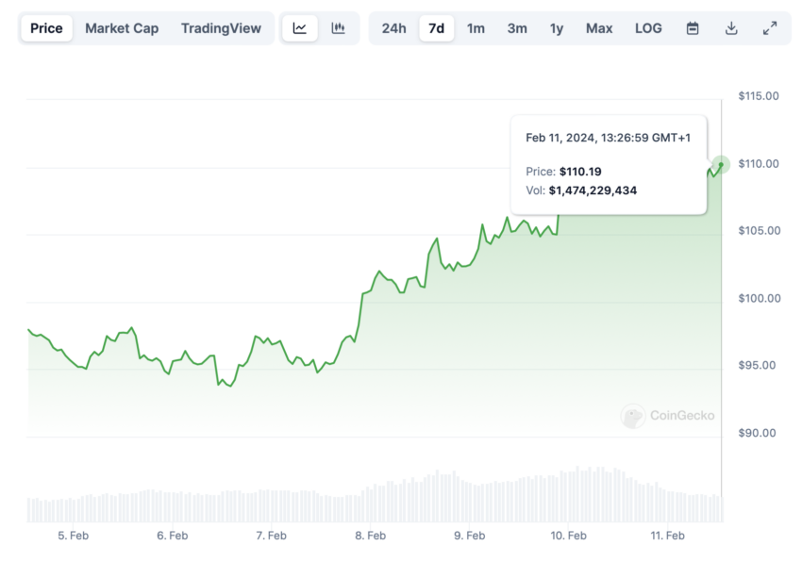Switch to candlestick chart view
This screenshot has height=562, width=802.
(x=338, y=28)
